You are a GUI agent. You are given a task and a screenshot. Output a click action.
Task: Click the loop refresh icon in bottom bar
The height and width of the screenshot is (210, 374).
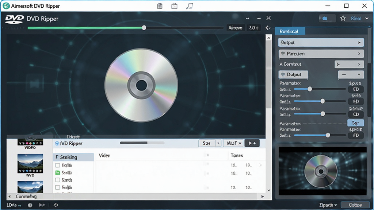tap(56, 205)
